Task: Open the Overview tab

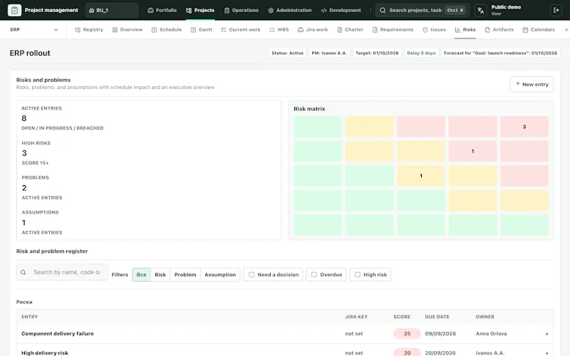Action: 128,30
